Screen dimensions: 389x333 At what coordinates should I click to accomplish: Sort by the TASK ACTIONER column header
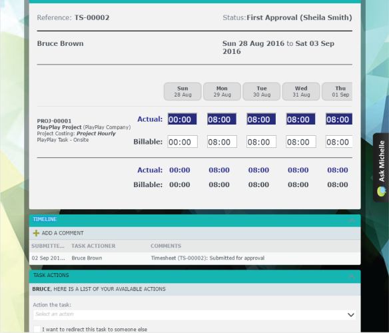pos(93,246)
